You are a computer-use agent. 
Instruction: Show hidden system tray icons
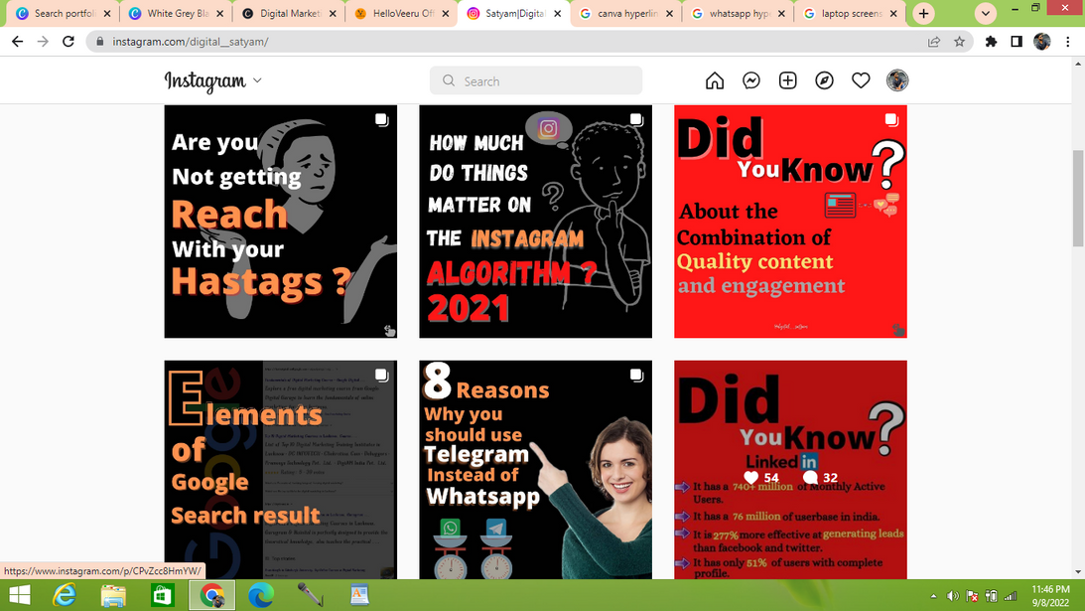coord(933,596)
